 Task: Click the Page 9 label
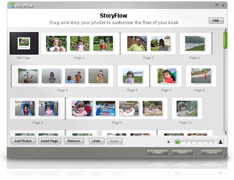click(x=117, y=123)
